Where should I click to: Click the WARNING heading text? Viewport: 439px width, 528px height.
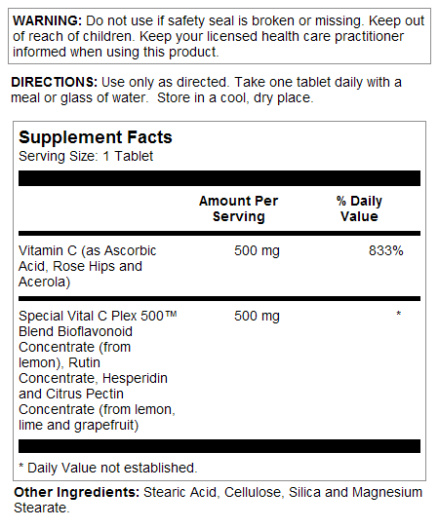click(47, 20)
